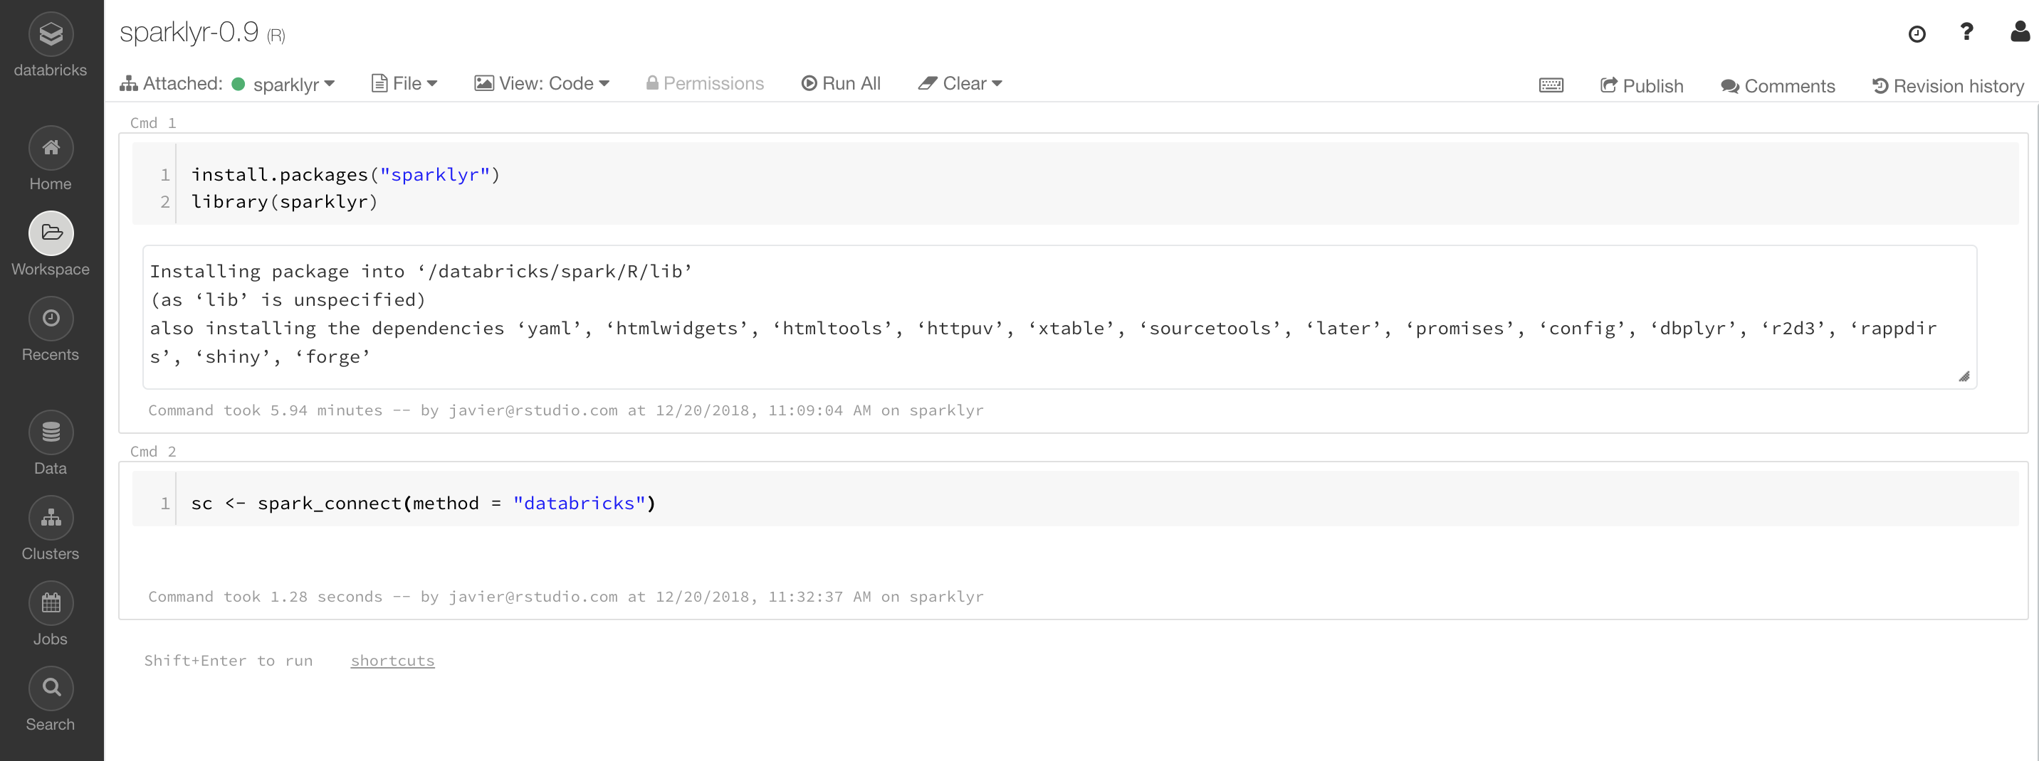
Task: Open Jobs calendar icon
Action: pos(51,604)
